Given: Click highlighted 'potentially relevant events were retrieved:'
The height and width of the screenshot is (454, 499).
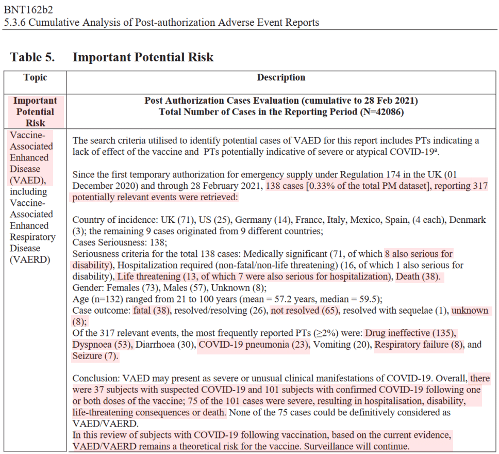Looking at the screenshot, I should point(155,197).
